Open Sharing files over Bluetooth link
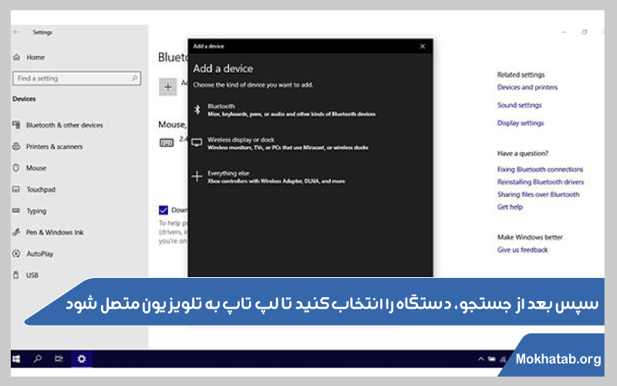Screen dimensions: 617x386 [x=538, y=195]
